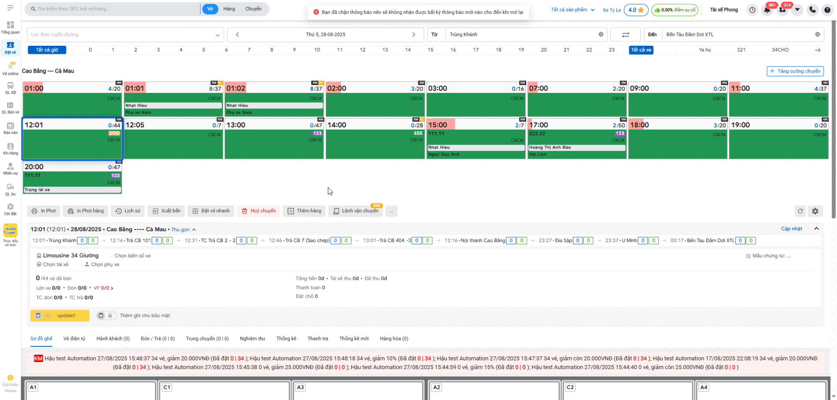Image resolution: width=837 pixels, height=400 pixels.
Task: Click the help question mark icon
Action: [827, 10]
